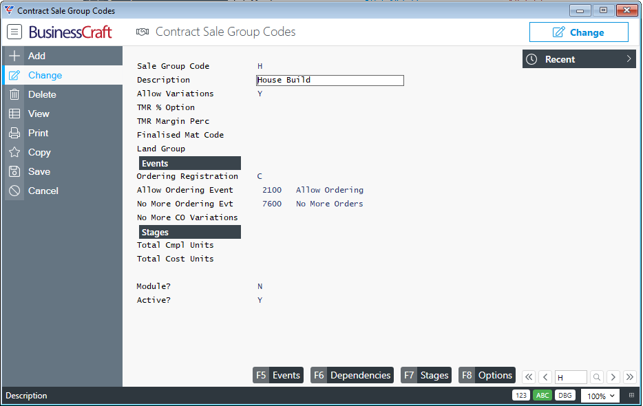
Task: Toggle the DBG debug indicator
Action: pyautogui.click(x=565, y=396)
